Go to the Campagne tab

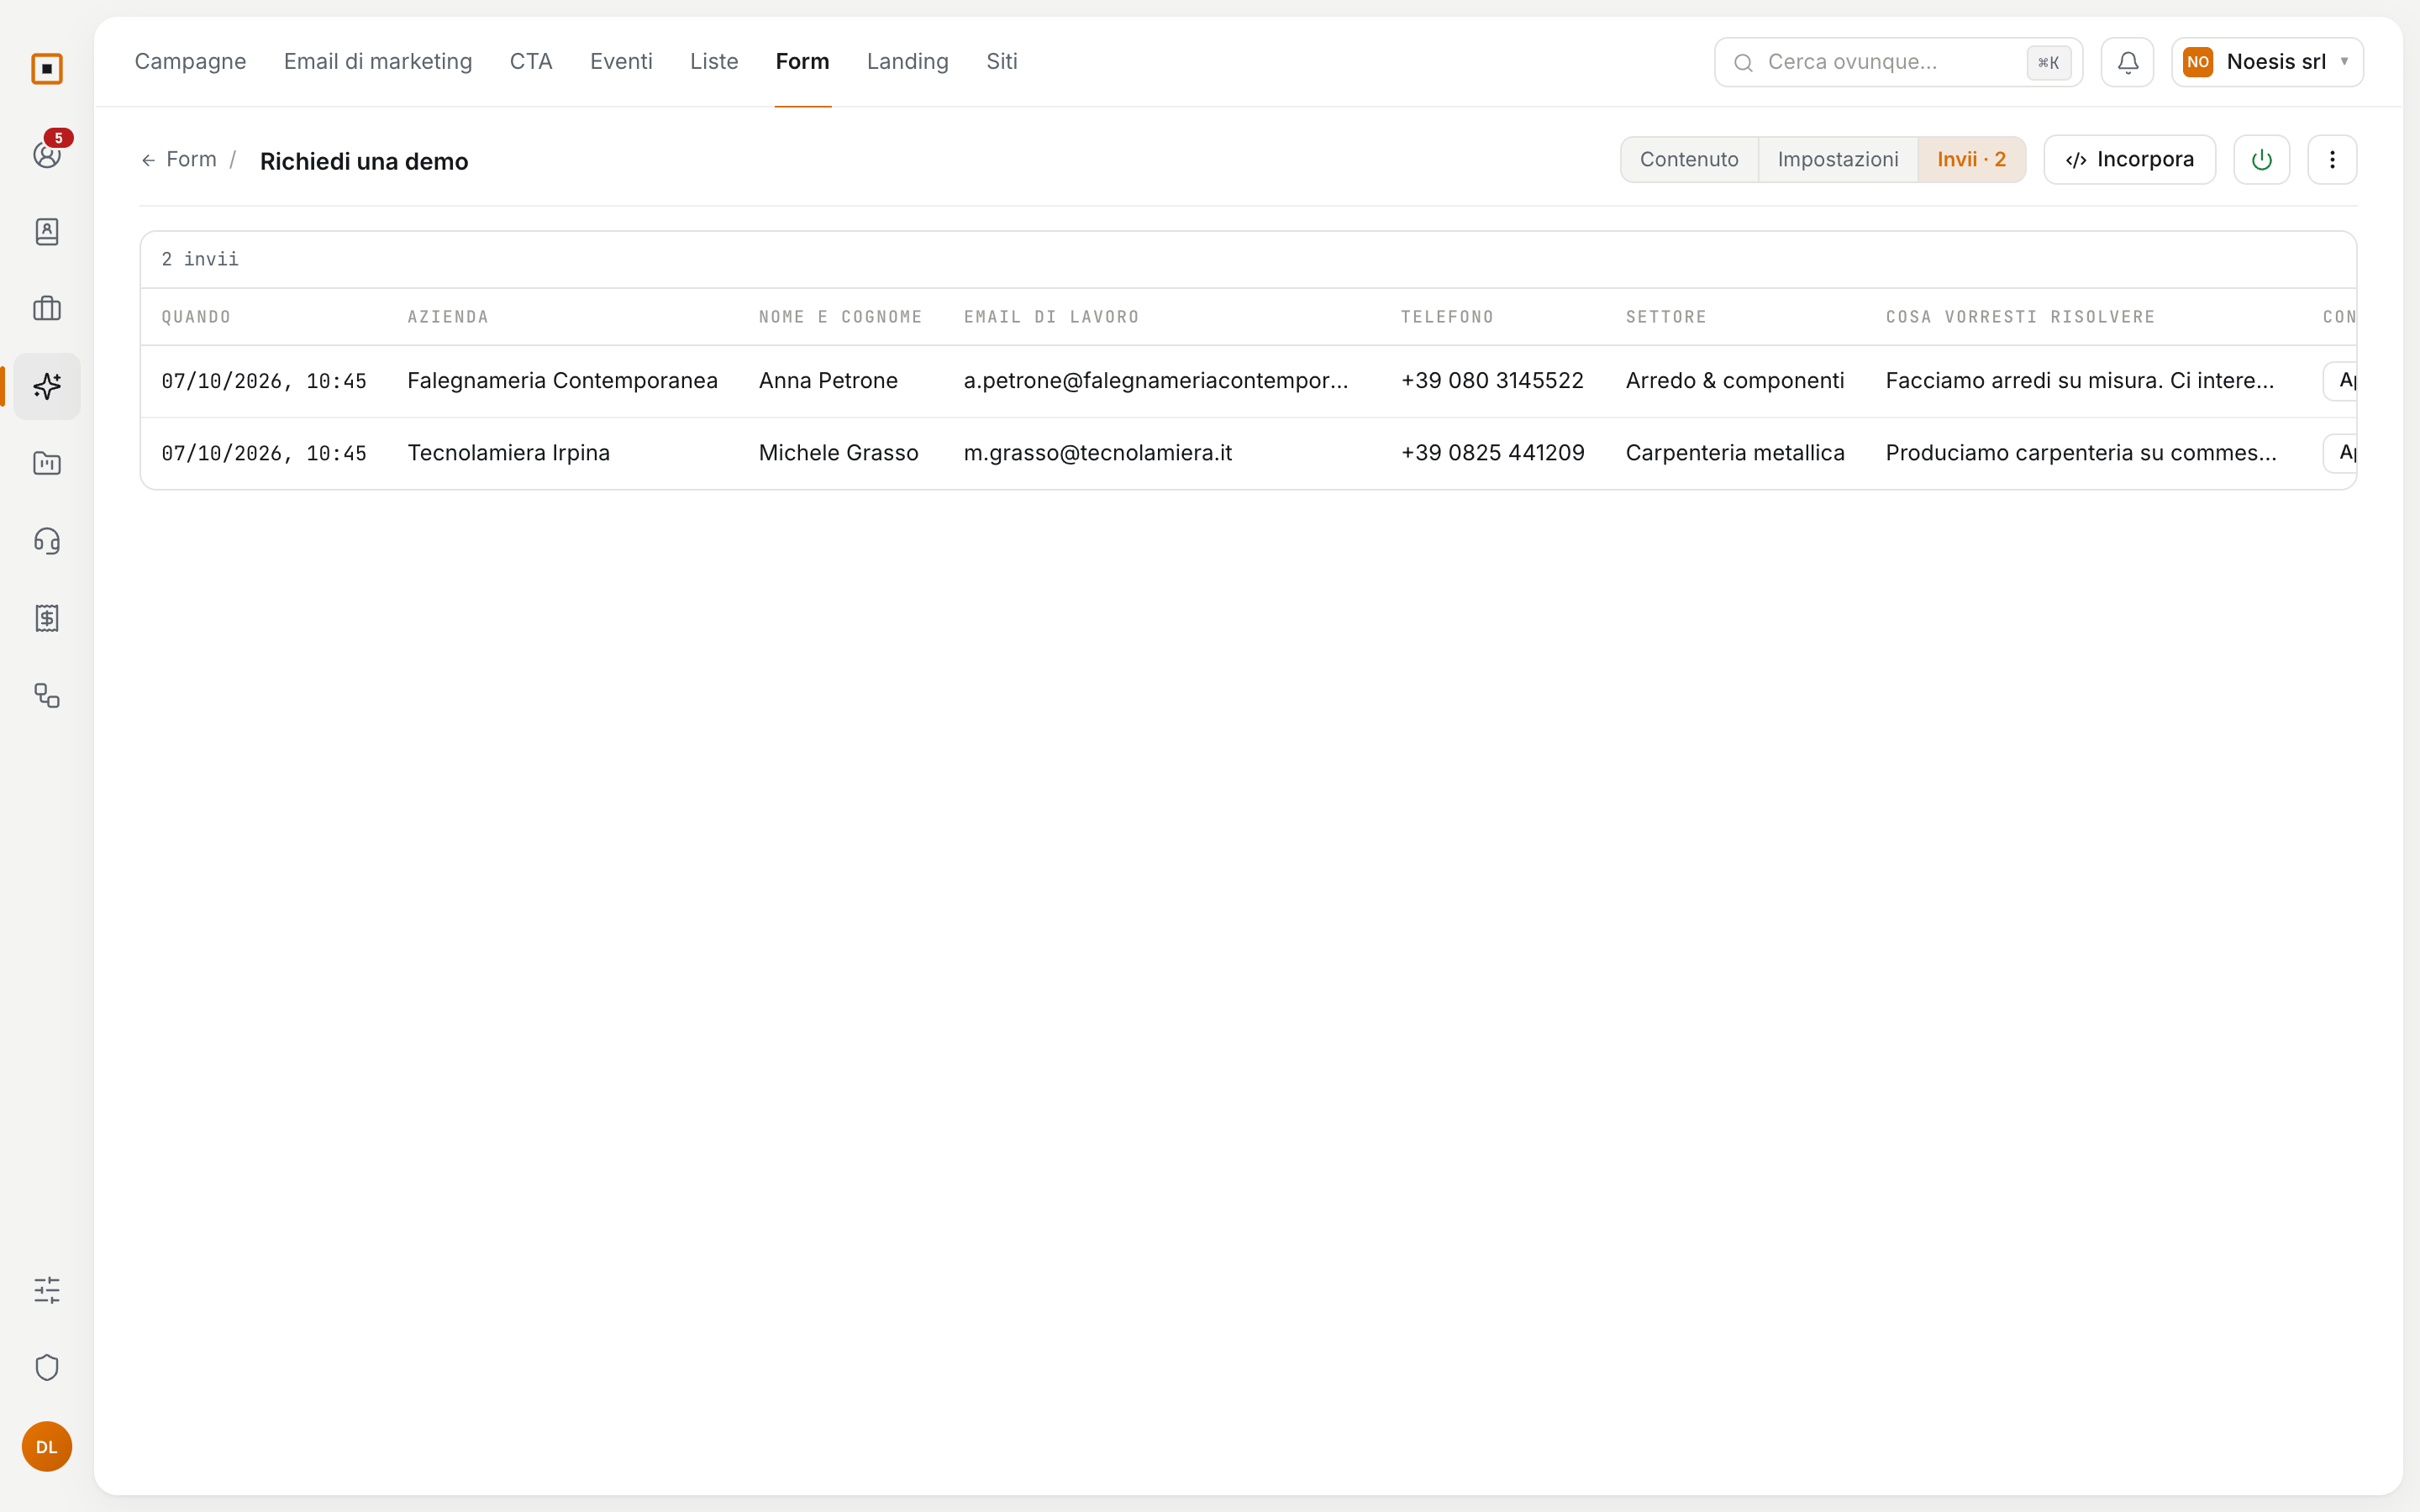[190, 61]
